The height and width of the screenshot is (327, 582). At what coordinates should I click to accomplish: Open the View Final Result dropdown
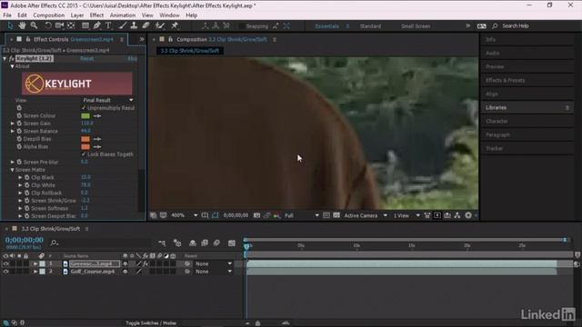[107, 100]
